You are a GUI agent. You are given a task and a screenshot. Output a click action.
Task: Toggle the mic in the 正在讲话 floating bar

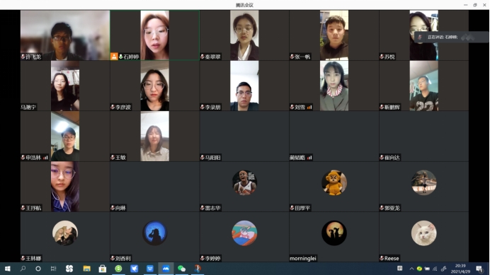[420, 37]
